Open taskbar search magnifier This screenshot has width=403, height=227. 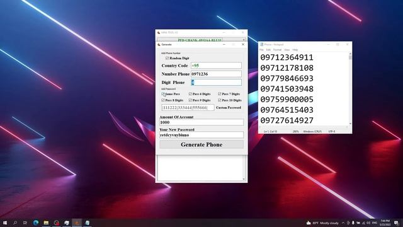(x=15, y=223)
